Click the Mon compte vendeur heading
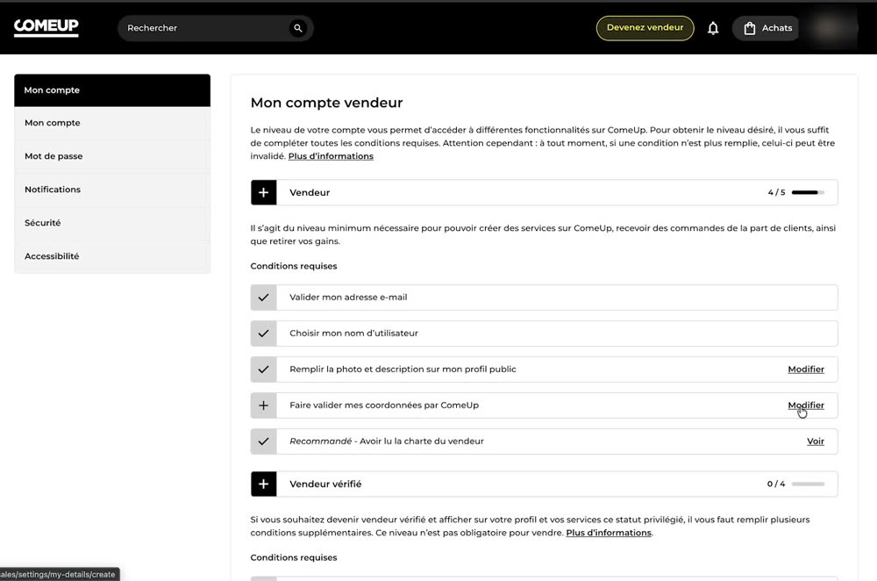Image resolution: width=877 pixels, height=581 pixels. (x=326, y=103)
